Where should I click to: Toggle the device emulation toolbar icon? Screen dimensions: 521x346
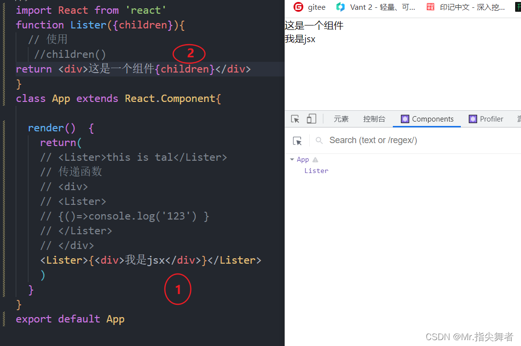(311, 119)
